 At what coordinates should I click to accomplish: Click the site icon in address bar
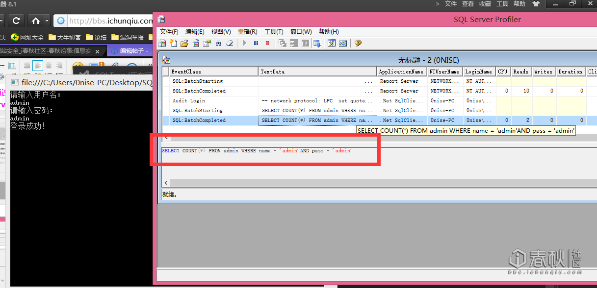pyautogui.click(x=61, y=21)
